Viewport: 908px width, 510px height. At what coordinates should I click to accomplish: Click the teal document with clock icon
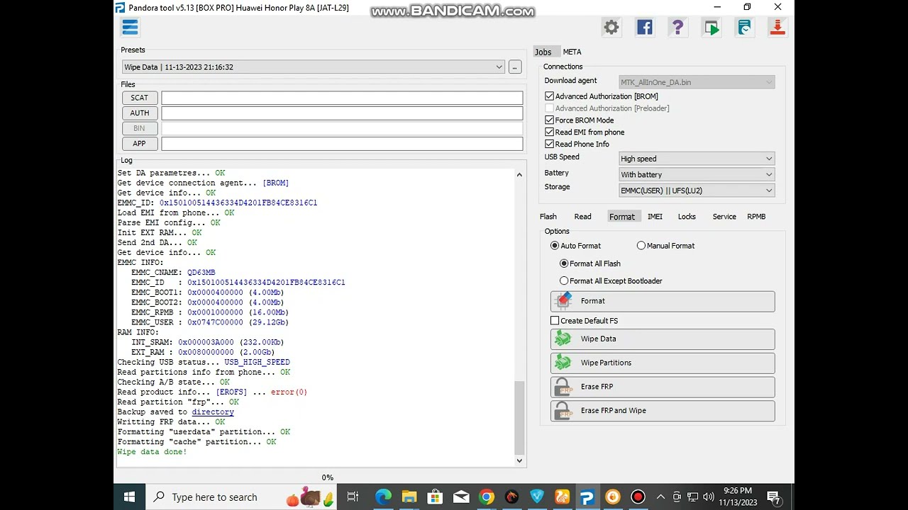click(744, 28)
